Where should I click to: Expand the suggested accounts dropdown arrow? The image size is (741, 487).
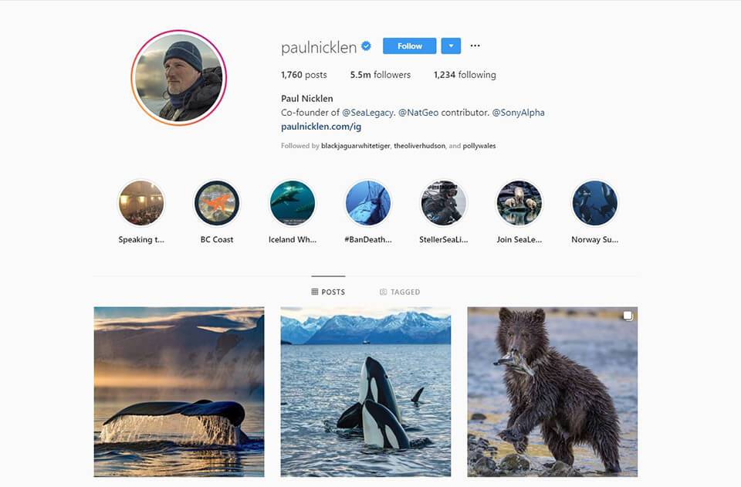pyautogui.click(x=451, y=46)
